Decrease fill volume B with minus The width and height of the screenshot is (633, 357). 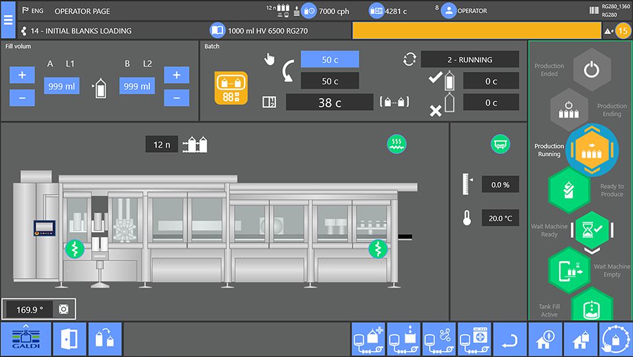(177, 98)
